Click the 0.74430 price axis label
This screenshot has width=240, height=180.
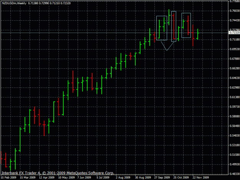[235, 20]
